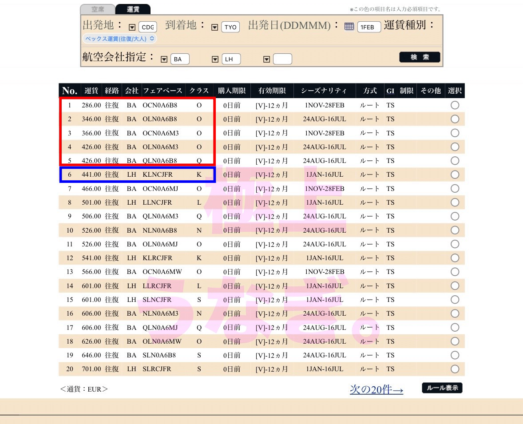Click the 1FEB departure date input field
The width and height of the screenshot is (523, 424).
point(369,27)
